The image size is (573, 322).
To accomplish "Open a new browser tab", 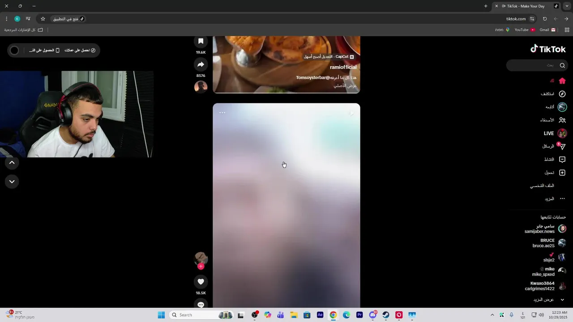I will (486, 6).
